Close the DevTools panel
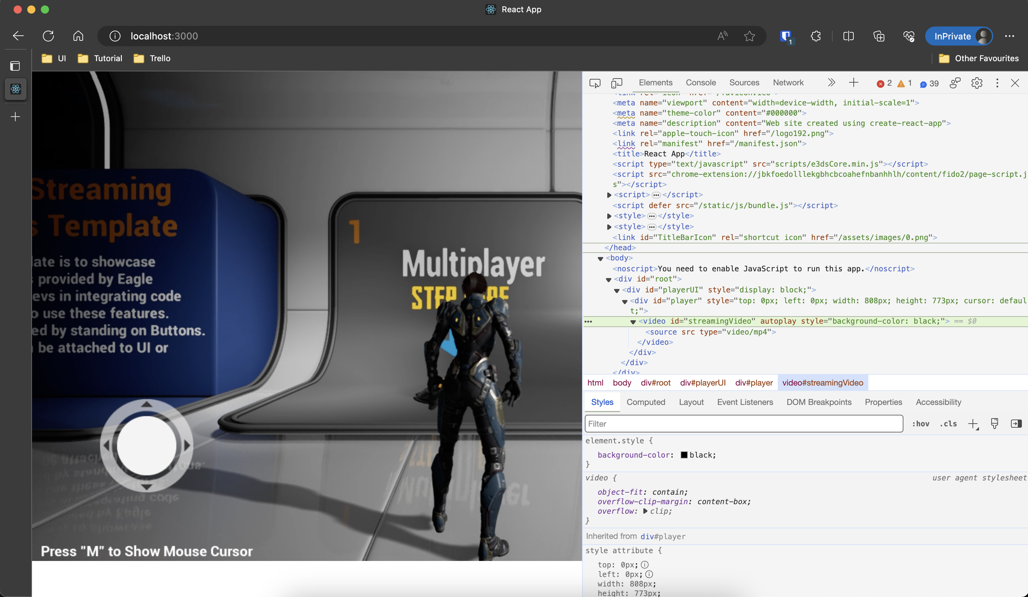Viewport: 1028px width, 597px height. [x=1015, y=83]
